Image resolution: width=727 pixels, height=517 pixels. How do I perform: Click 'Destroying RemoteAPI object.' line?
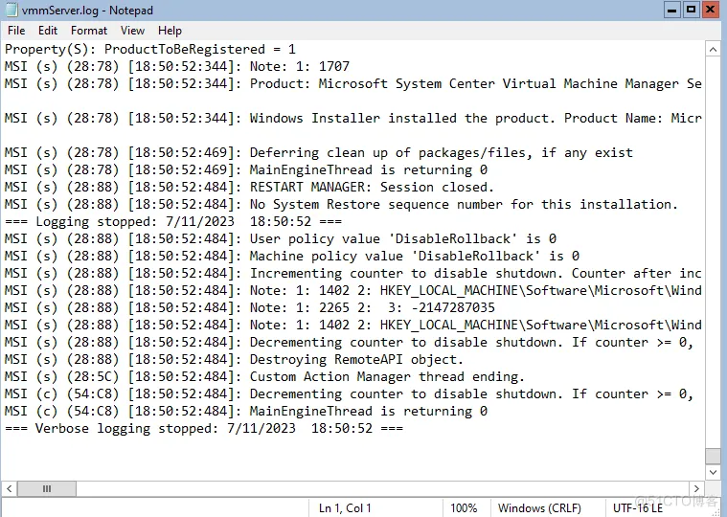coord(234,359)
